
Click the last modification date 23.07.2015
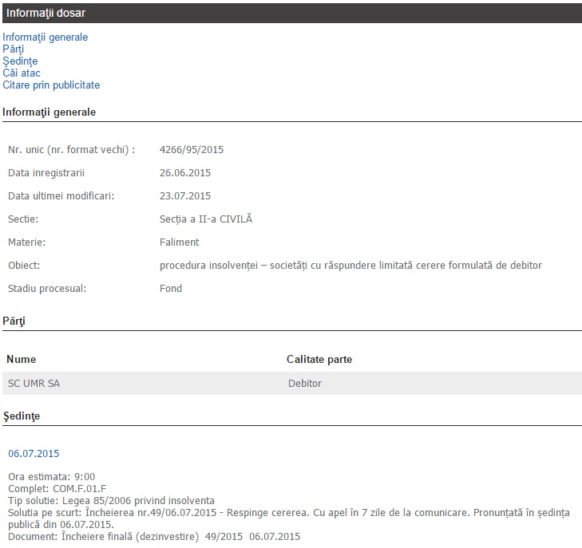(x=185, y=195)
